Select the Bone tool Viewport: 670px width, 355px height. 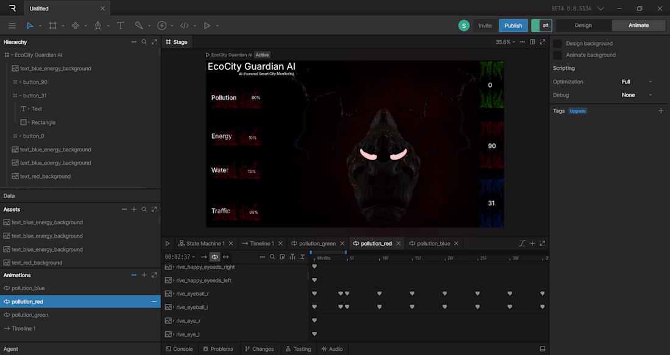pos(139,26)
